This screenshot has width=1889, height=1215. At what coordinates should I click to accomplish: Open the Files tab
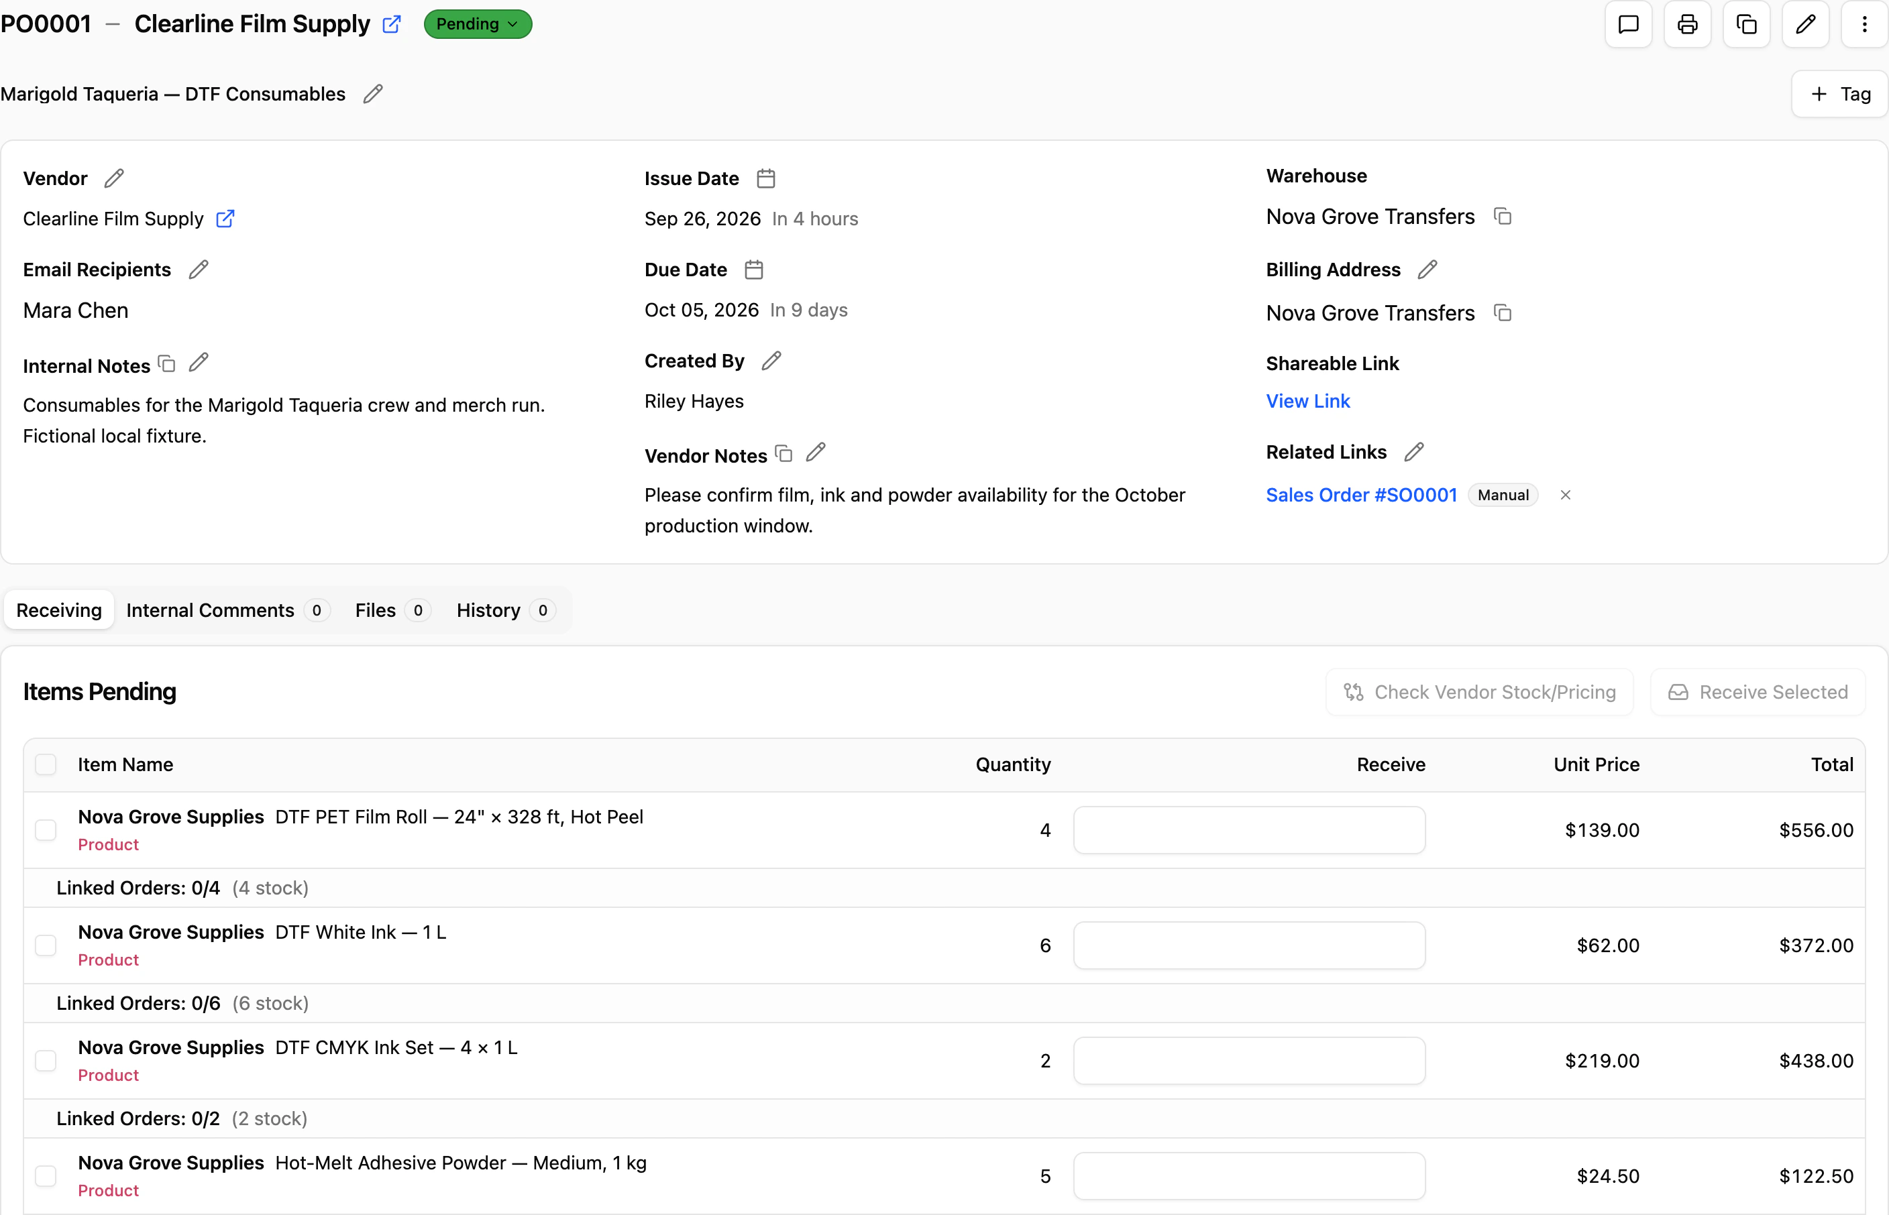(392, 611)
